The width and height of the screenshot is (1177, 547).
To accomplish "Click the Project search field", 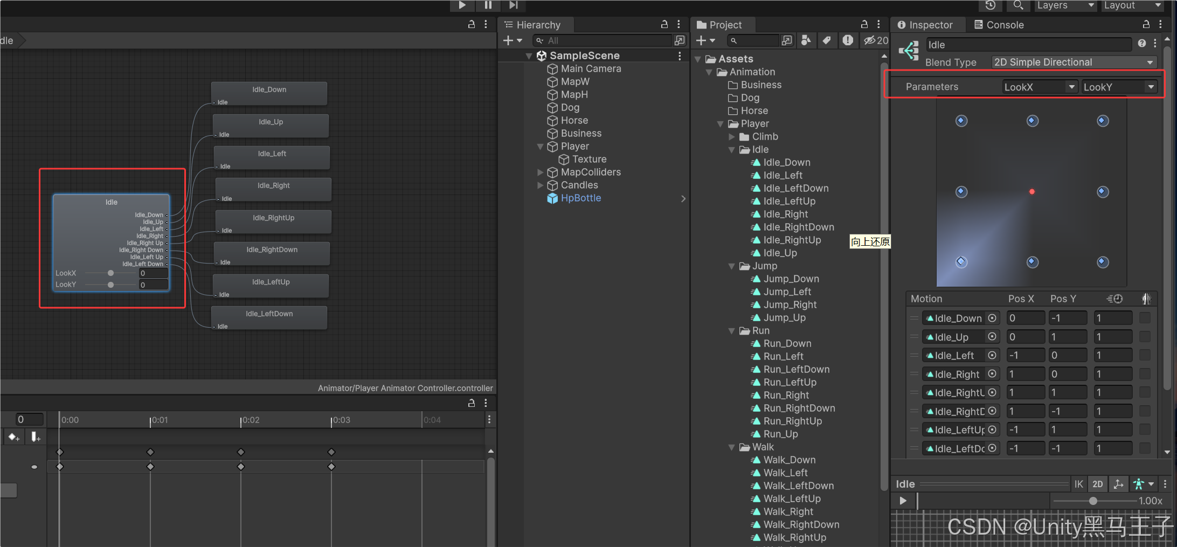I will tap(753, 40).
